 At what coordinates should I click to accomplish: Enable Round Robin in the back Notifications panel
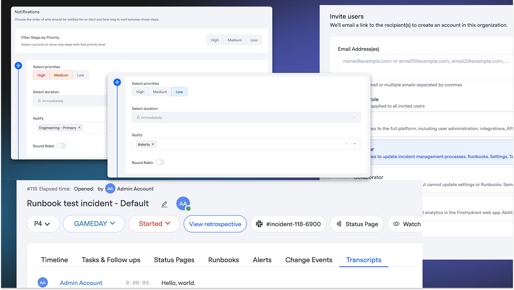pyautogui.click(x=61, y=146)
